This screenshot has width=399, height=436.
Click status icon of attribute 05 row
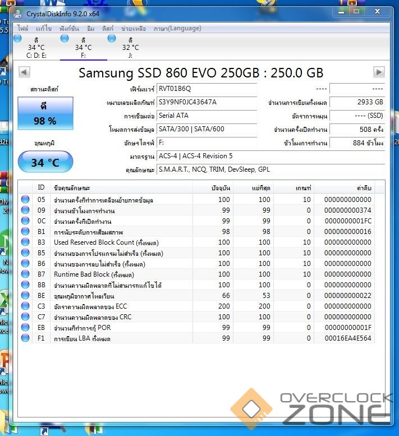[25, 200]
